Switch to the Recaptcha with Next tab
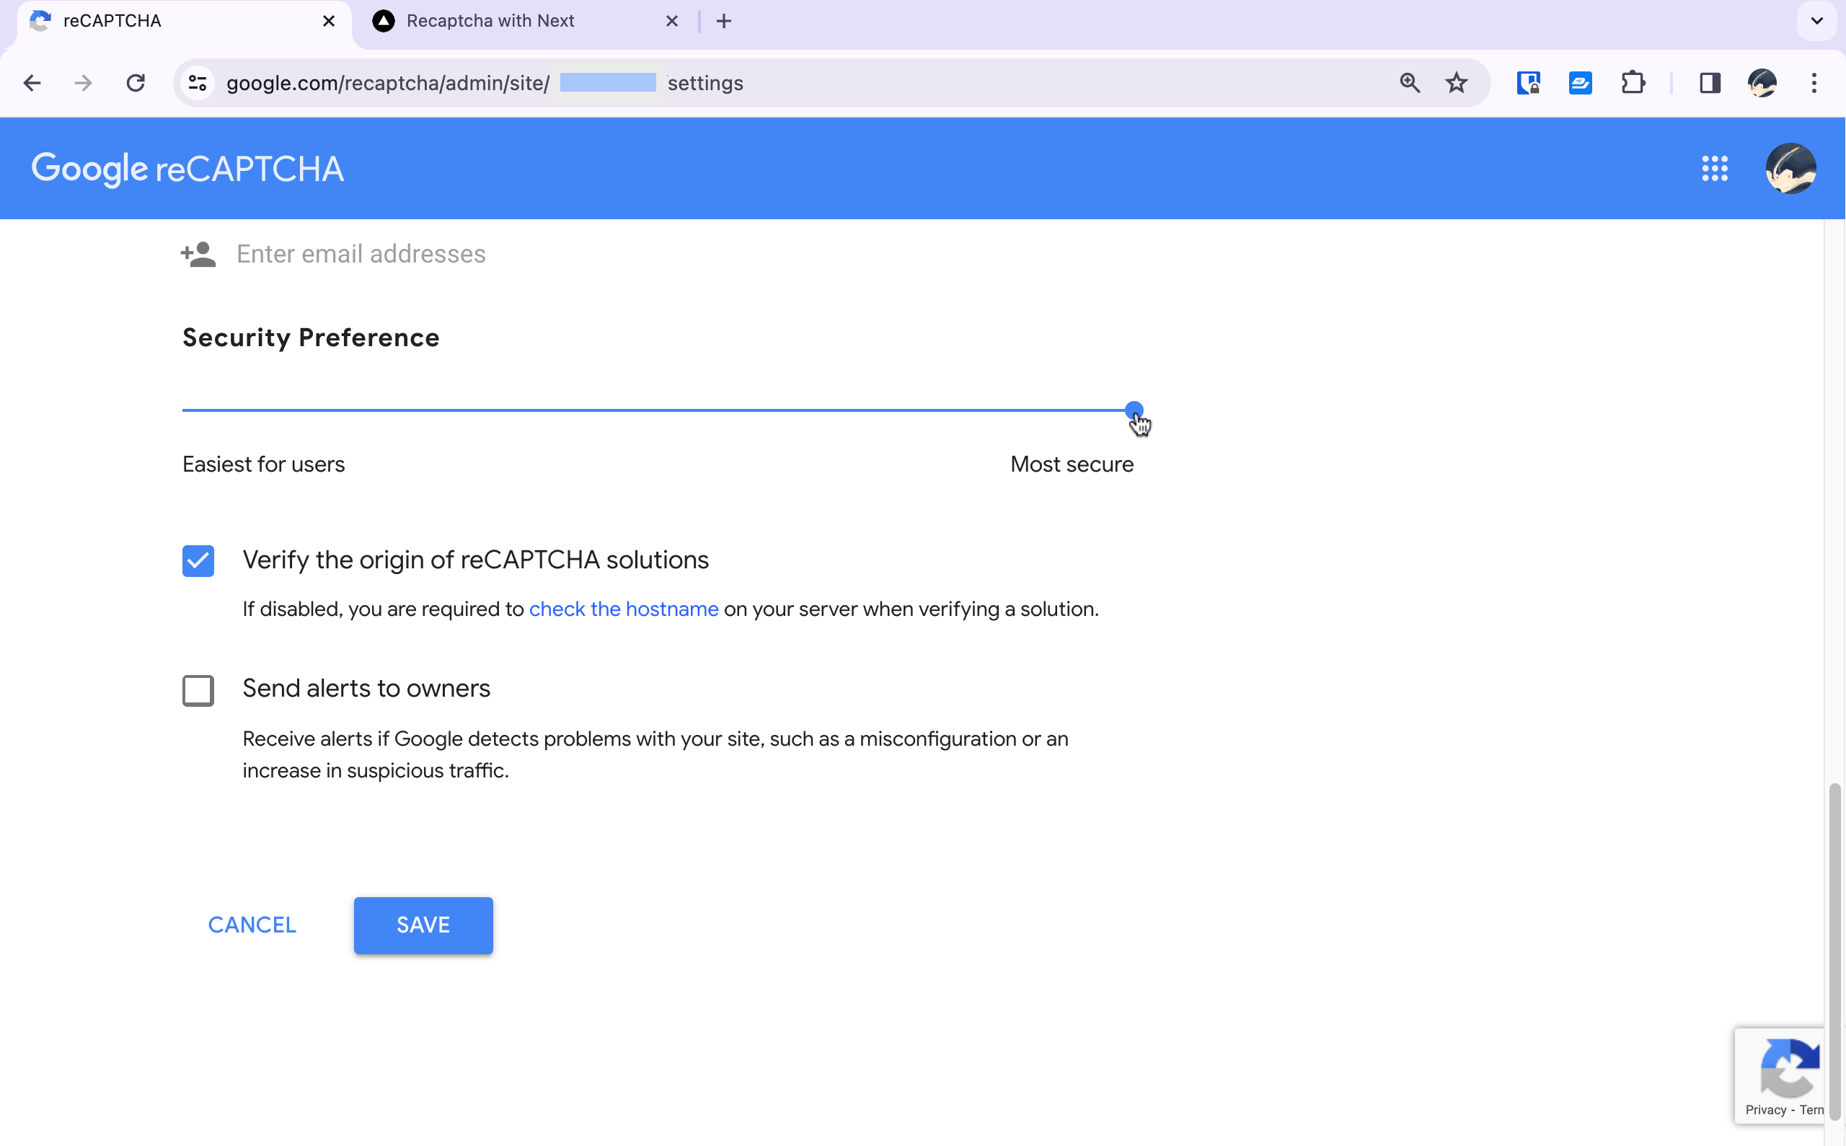The width and height of the screenshot is (1846, 1146). [491, 20]
